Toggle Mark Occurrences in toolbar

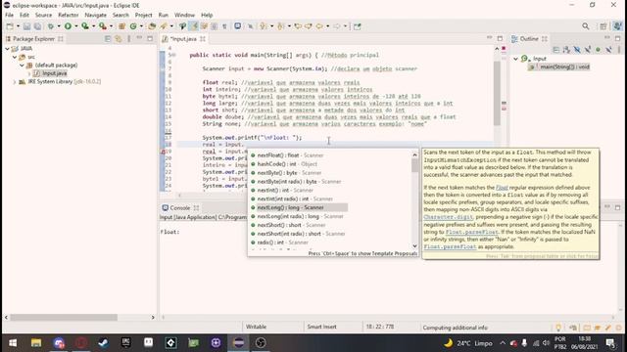(x=194, y=26)
